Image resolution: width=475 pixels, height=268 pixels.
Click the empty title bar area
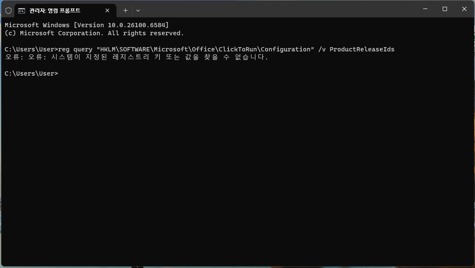click(279, 9)
